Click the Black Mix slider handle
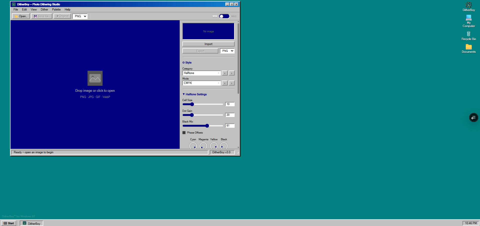480x226 pixels. tap(207, 126)
